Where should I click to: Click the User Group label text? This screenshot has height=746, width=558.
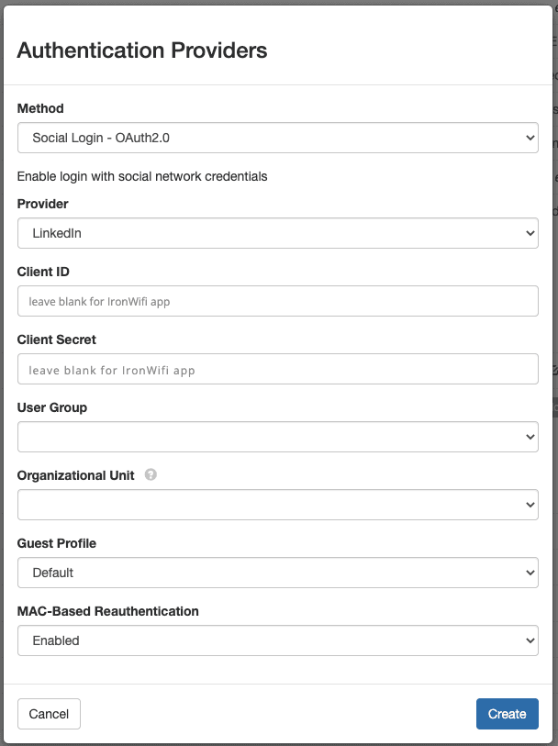[x=52, y=407]
